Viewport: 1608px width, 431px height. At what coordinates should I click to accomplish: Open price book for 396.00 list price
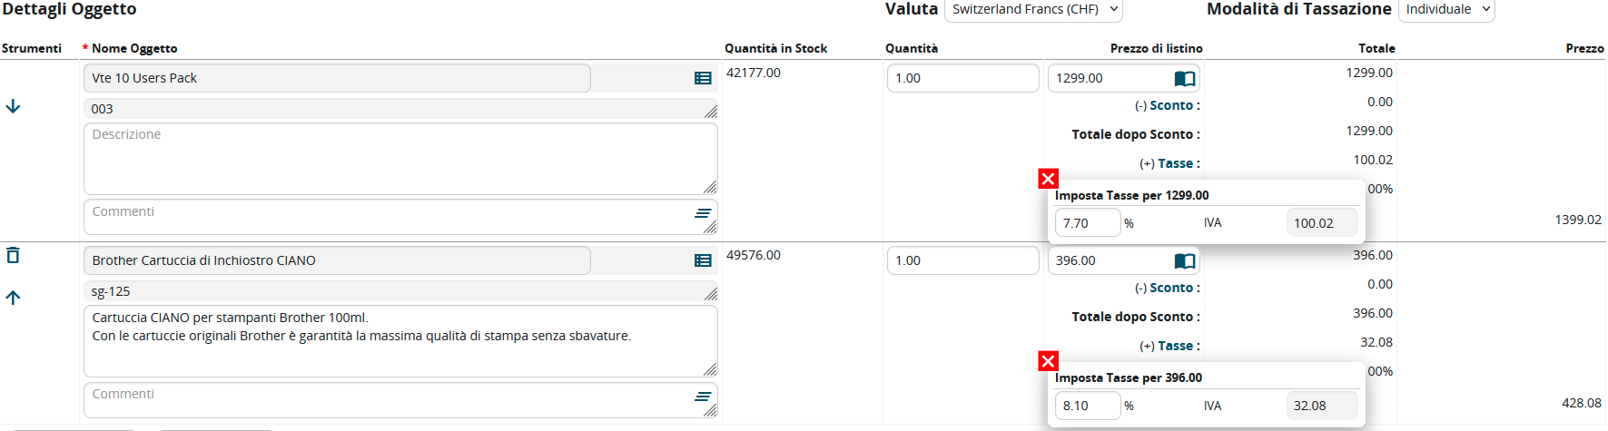pos(1184,261)
